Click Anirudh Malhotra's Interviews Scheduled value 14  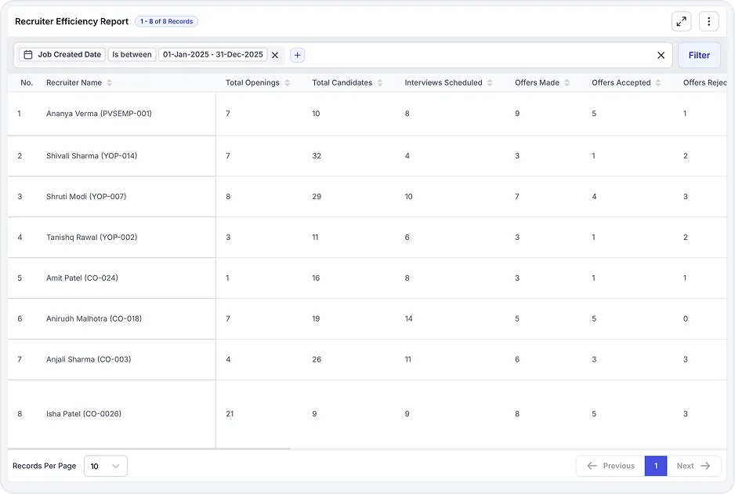pos(409,319)
